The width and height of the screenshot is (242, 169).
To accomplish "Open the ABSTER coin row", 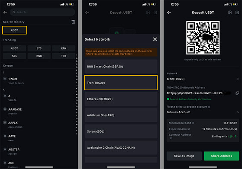I will tap(39, 151).
